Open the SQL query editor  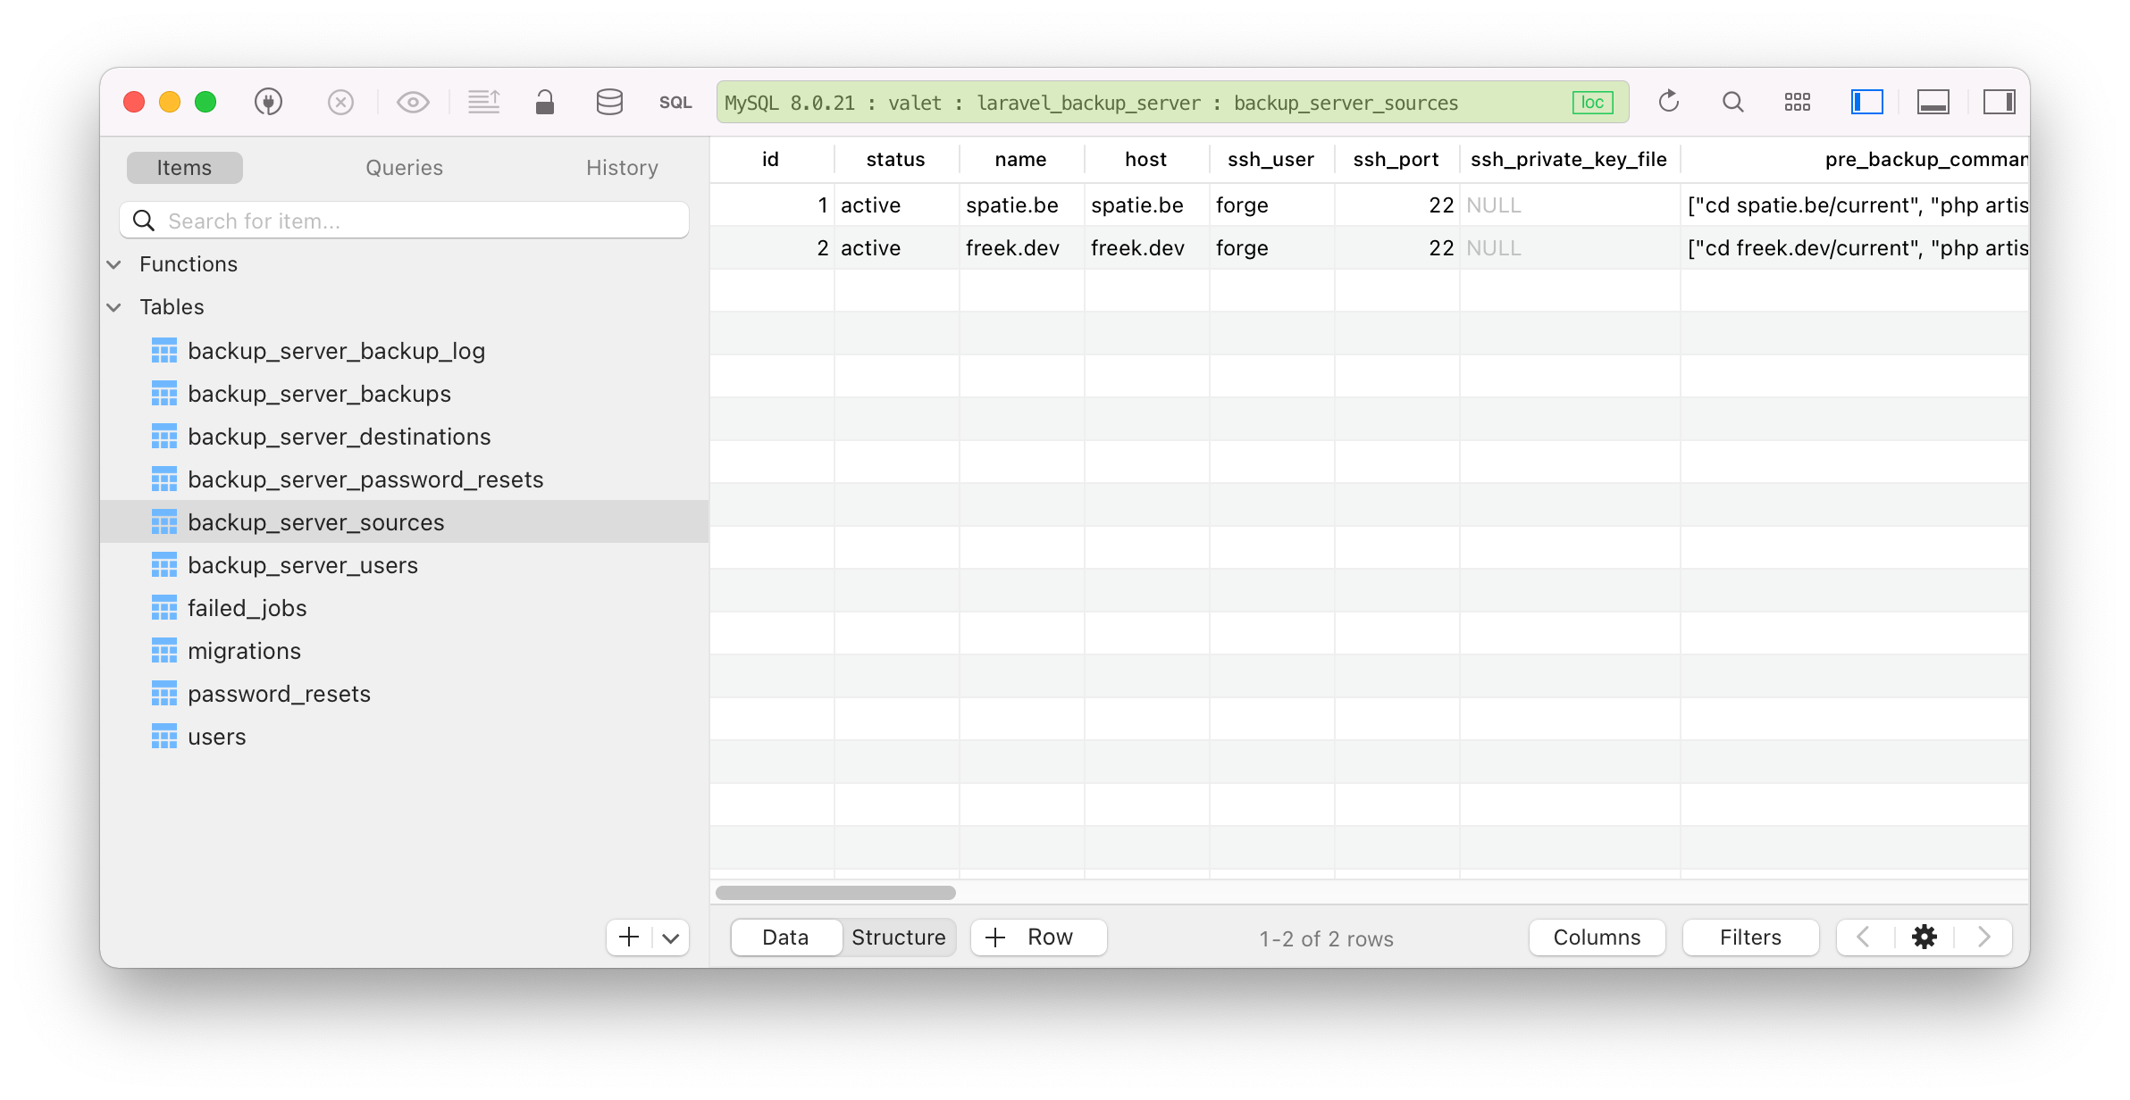coord(675,103)
